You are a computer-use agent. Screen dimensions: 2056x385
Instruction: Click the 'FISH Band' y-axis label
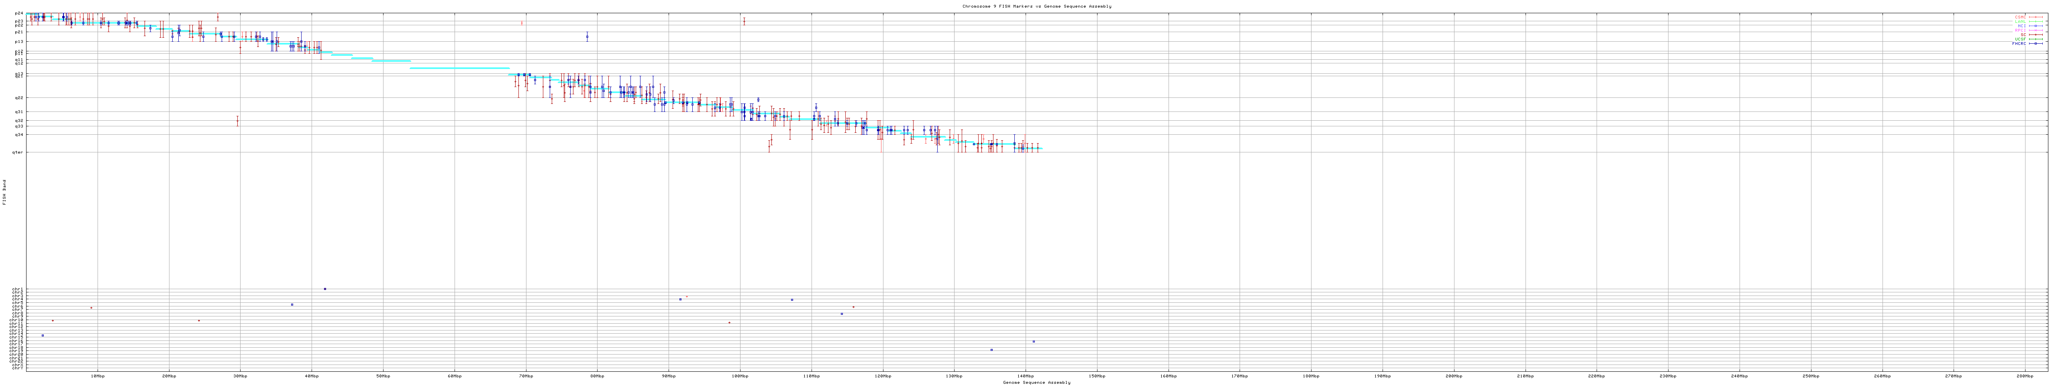pyautogui.click(x=4, y=192)
